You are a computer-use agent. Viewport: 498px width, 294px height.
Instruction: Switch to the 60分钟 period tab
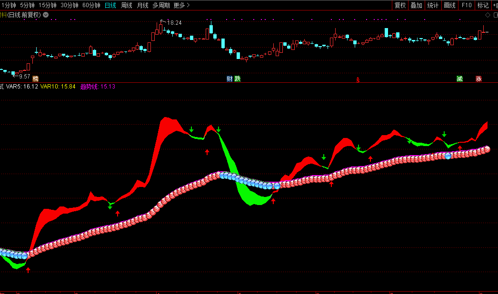pyautogui.click(x=91, y=5)
